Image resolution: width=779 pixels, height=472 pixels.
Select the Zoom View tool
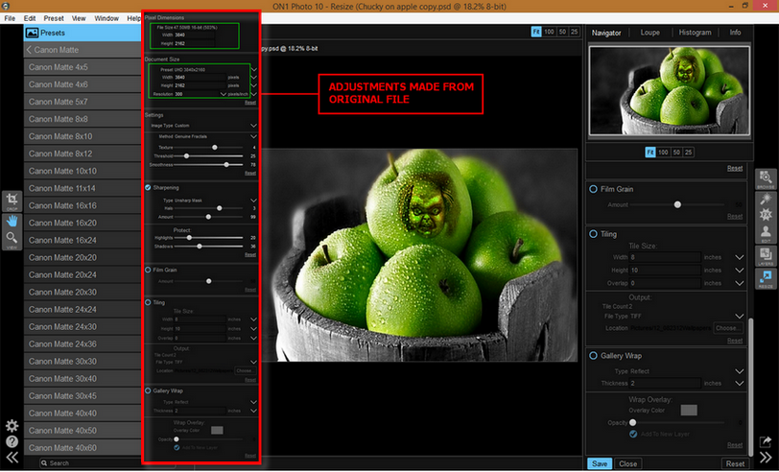click(x=12, y=240)
